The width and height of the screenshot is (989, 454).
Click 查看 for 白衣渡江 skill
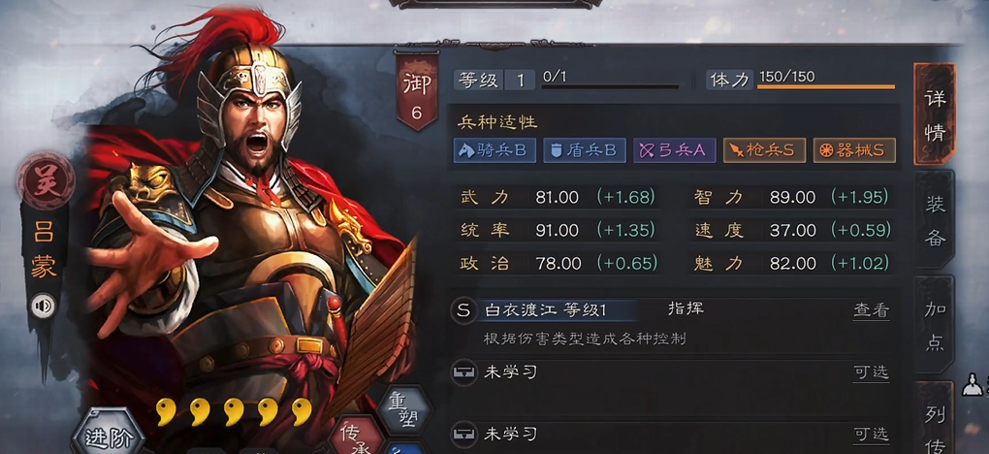871,310
